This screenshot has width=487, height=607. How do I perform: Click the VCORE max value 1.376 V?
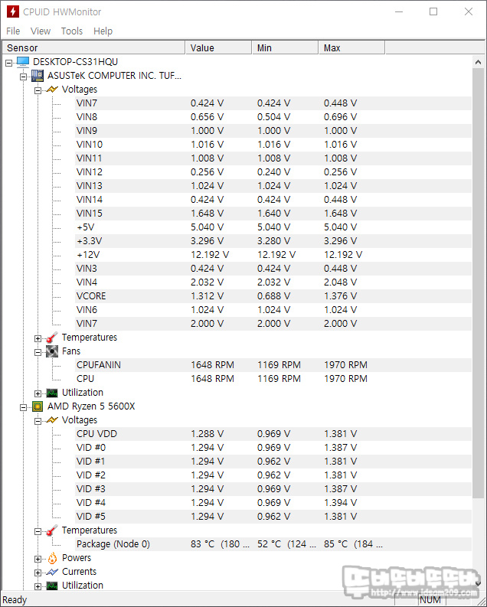pyautogui.click(x=340, y=296)
